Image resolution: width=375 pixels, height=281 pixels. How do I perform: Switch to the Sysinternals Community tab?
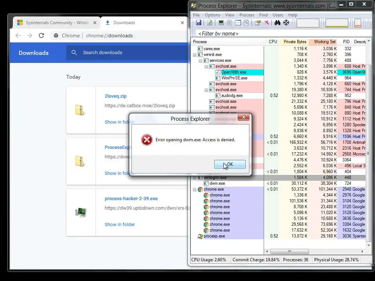point(56,23)
